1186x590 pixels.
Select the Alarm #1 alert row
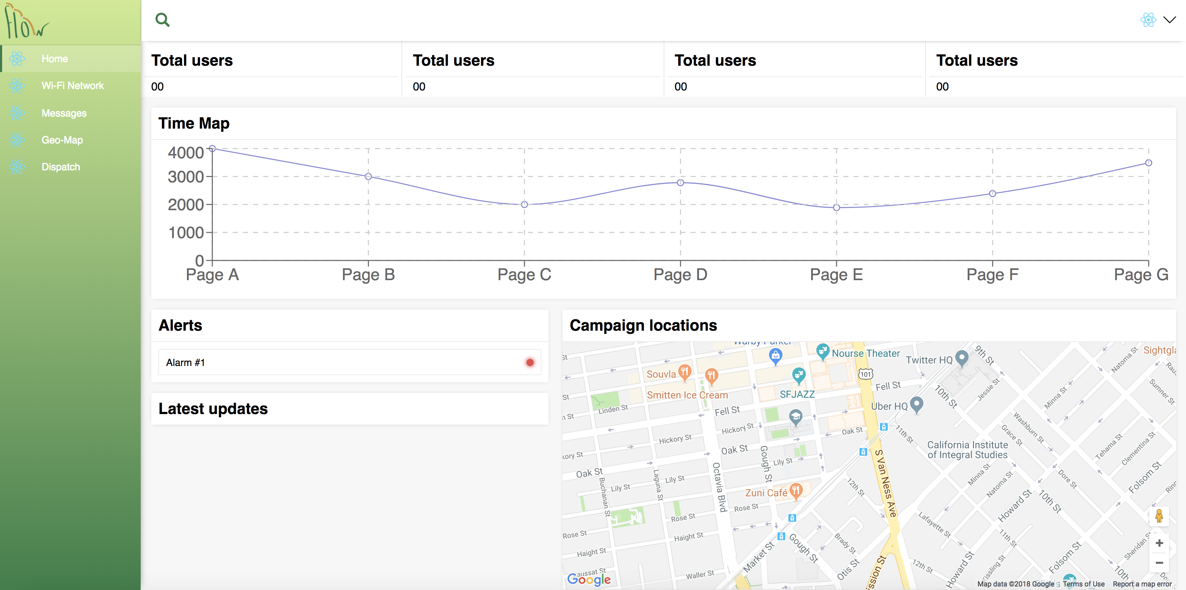349,362
